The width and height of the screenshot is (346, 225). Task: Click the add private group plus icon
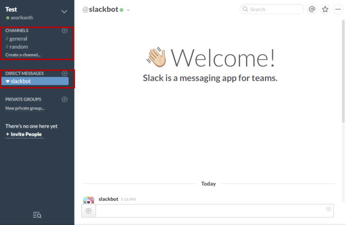(x=64, y=100)
